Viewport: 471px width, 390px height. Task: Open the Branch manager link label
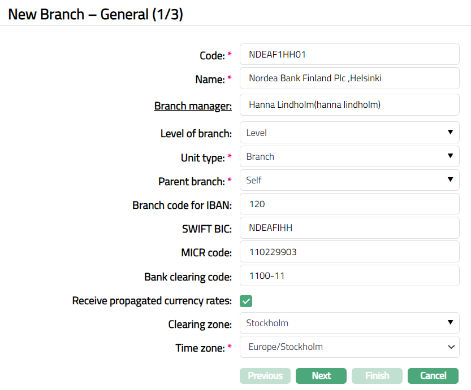click(193, 106)
